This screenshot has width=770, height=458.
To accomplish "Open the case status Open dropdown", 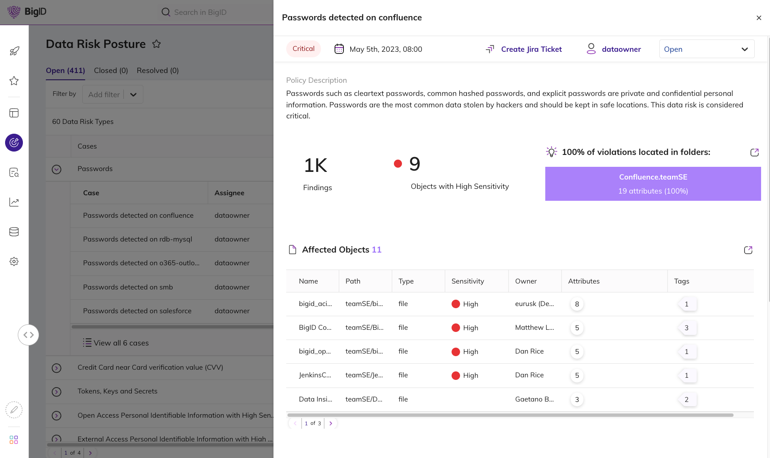I will click(x=707, y=49).
